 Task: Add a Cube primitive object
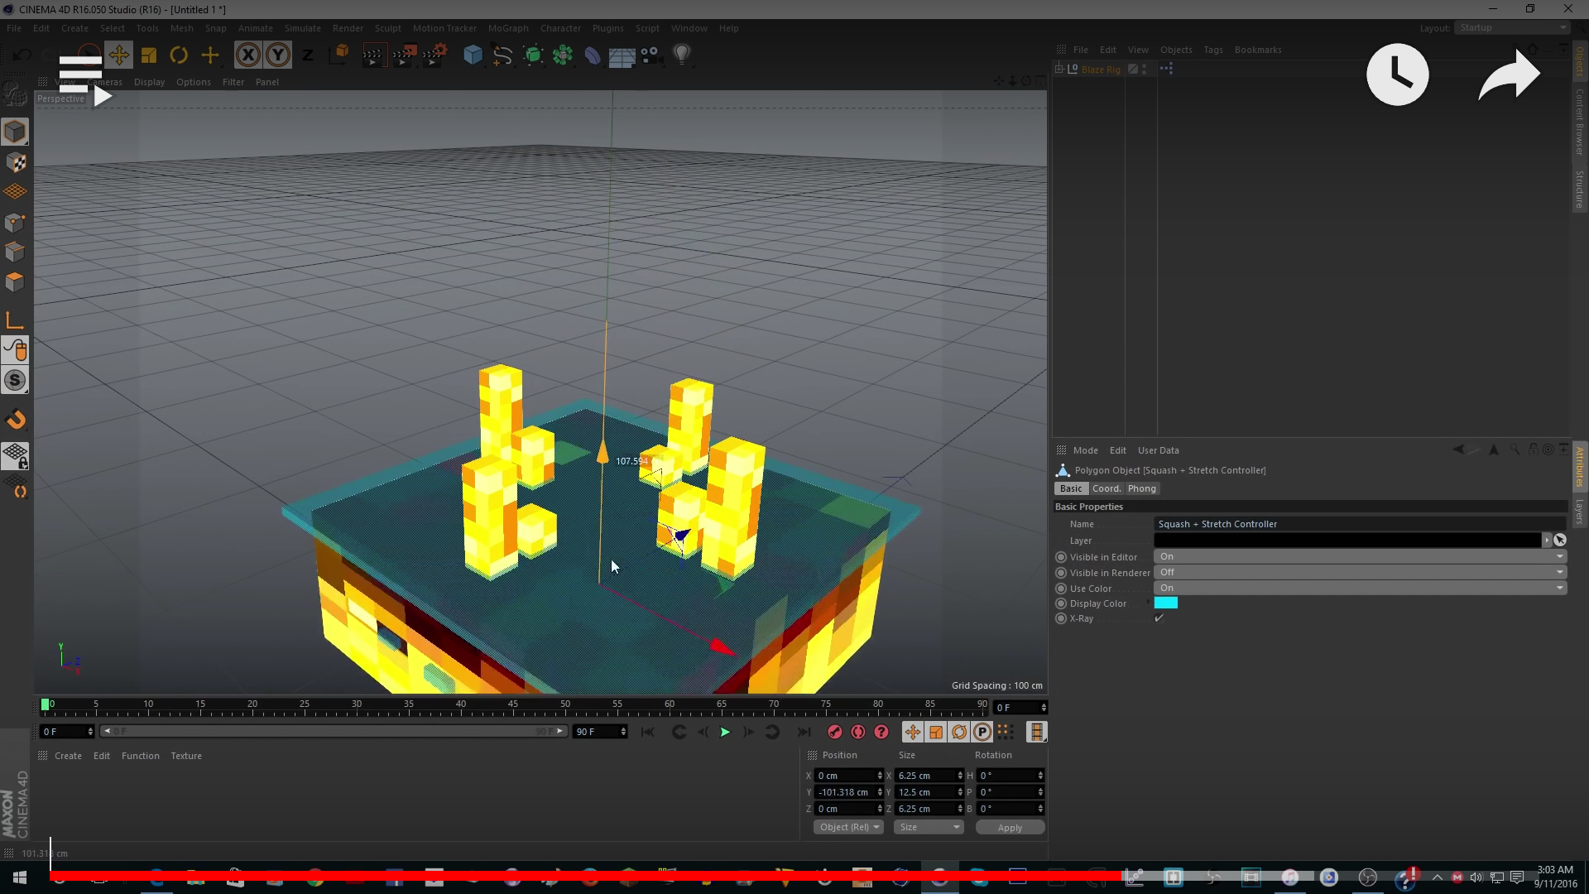473,55
